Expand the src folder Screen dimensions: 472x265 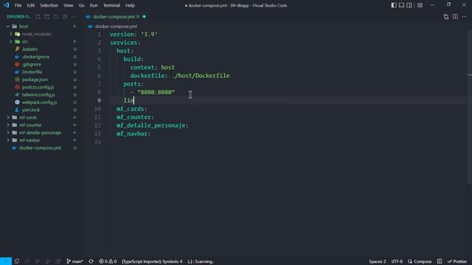[x=24, y=41]
